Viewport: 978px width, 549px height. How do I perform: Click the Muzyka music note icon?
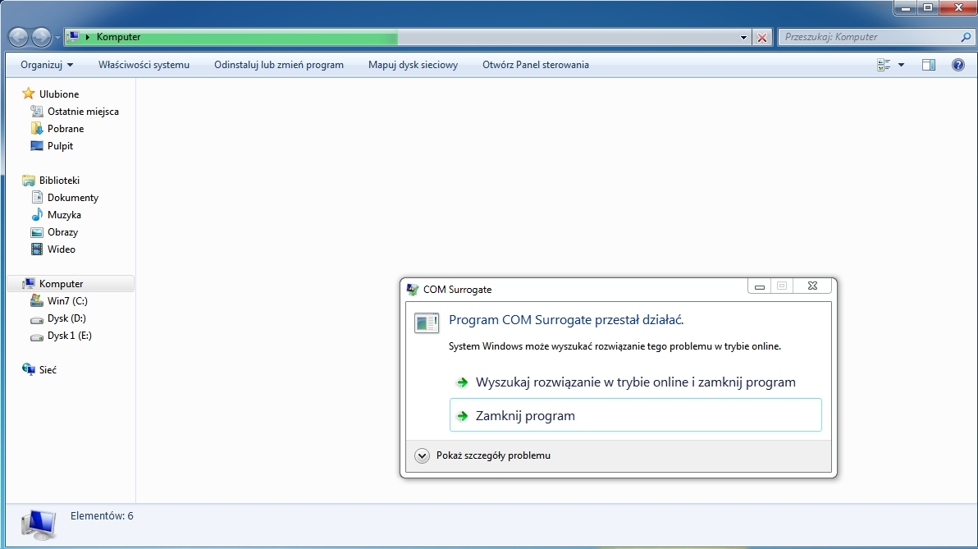tap(37, 215)
